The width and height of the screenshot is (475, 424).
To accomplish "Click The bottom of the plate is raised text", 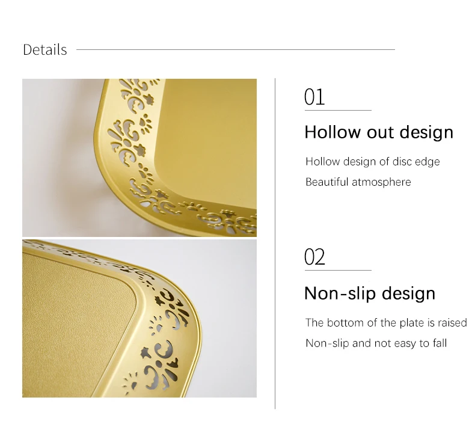I will point(386,323).
